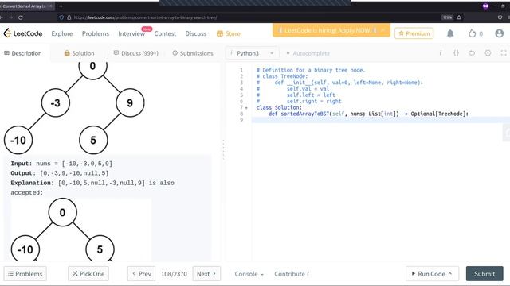Viewport: 510px width, 286px height.
Task: Click tree node -3 in diagram
Action: pyautogui.click(x=55, y=102)
